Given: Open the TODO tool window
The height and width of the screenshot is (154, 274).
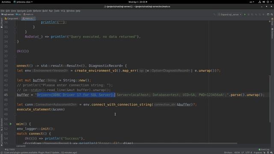Looking at the screenshot, I should click(10, 149).
